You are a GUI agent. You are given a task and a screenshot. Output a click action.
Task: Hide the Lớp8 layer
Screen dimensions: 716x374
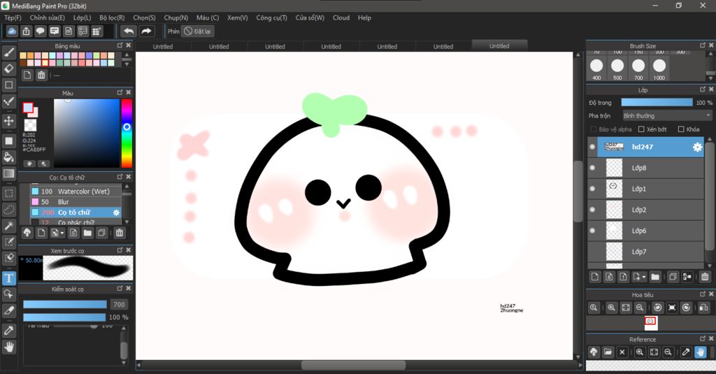[592, 168]
